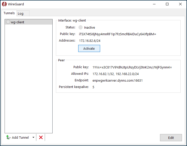Click the endpoint enpwgwrkserver.dynns.com:16631
The image size is (187, 146).
(x=117, y=80)
